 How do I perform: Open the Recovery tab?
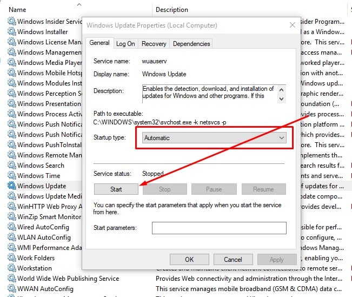click(x=154, y=44)
